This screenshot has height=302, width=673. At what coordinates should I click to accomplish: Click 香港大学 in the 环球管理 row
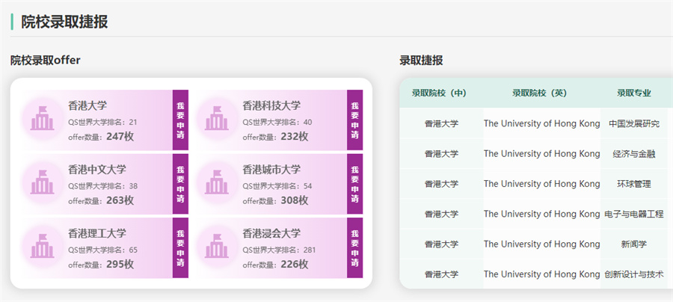point(441,184)
